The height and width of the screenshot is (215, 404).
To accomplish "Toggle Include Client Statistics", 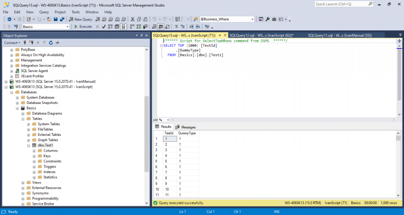I will point(145,26).
